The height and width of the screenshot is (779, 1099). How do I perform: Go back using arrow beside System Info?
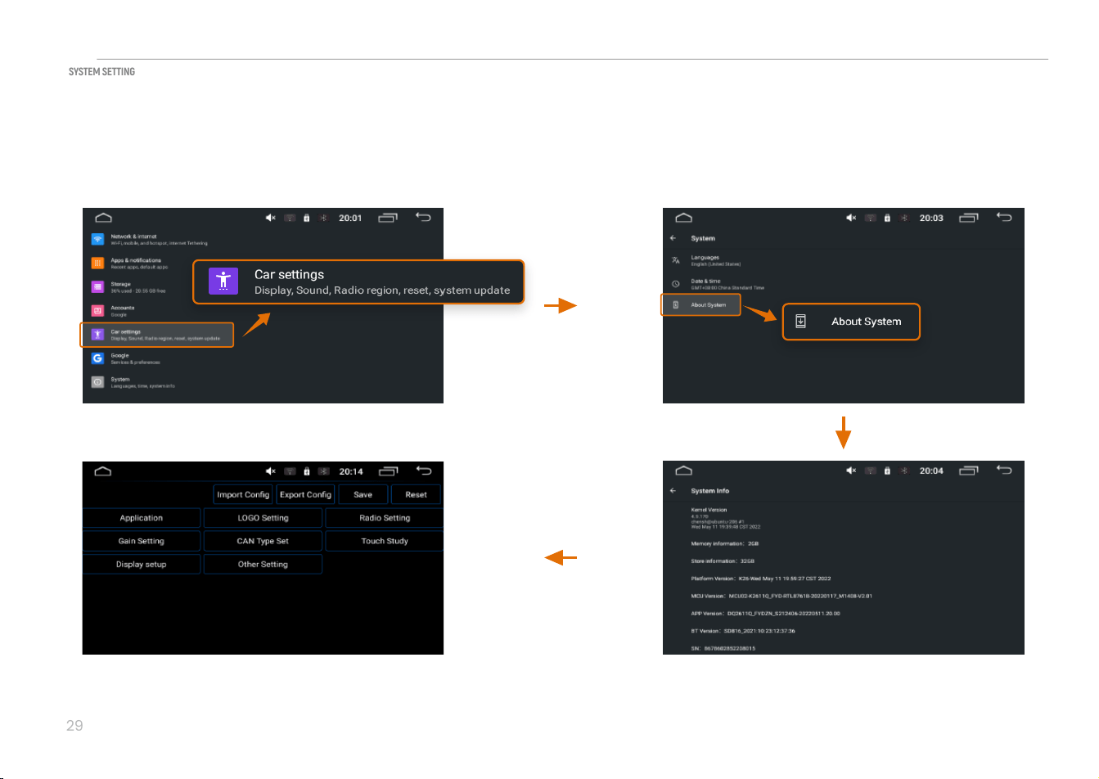coord(673,491)
